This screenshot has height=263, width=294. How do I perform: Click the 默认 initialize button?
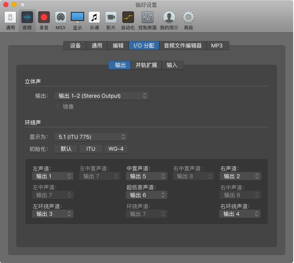(66, 149)
